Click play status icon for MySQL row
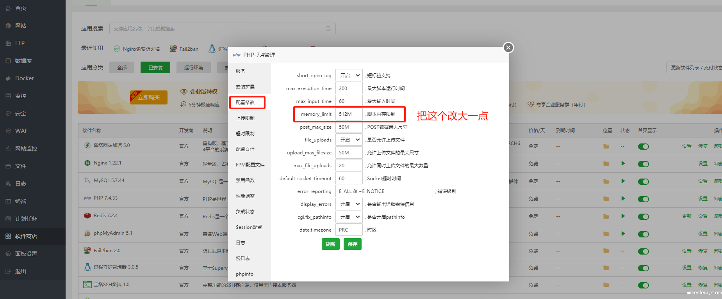This screenshot has height=299, width=722. coord(623,181)
